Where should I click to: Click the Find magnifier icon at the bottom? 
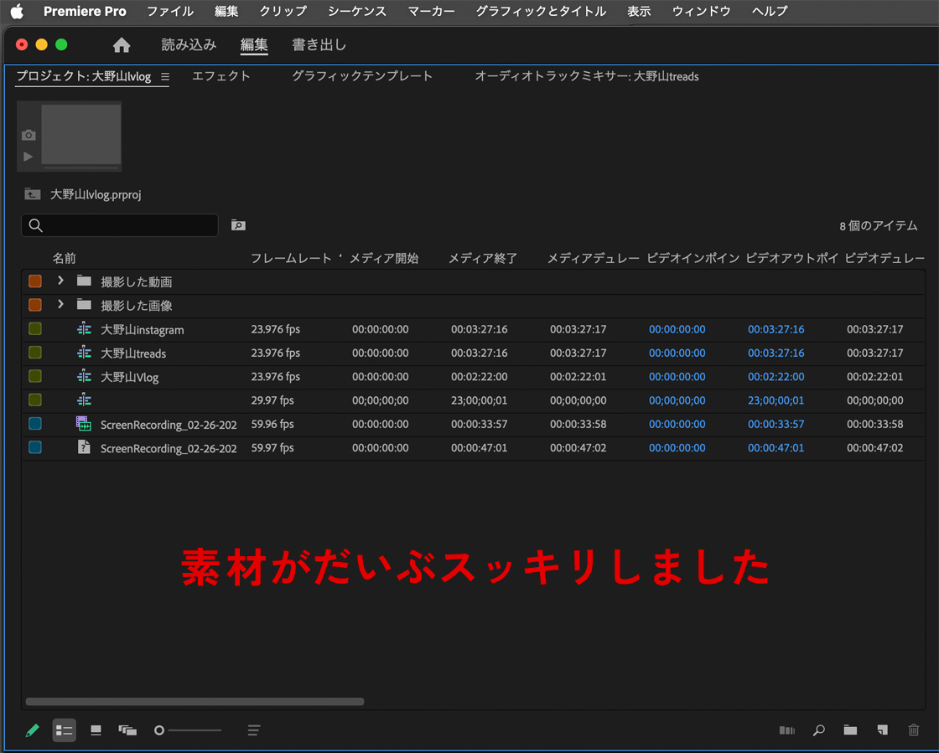818,730
